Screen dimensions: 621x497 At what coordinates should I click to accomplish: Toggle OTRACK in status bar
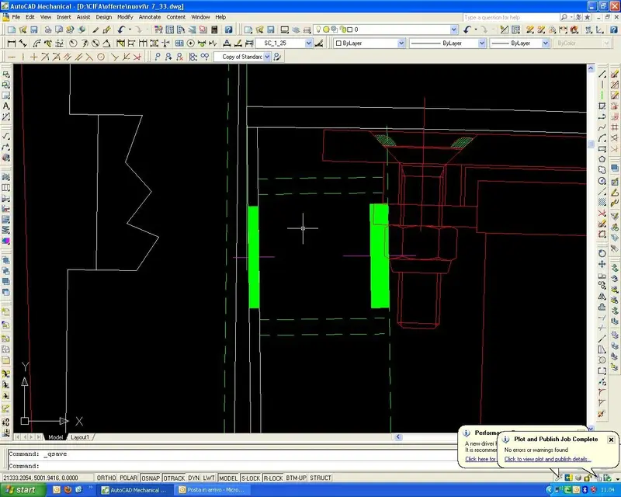(x=174, y=478)
